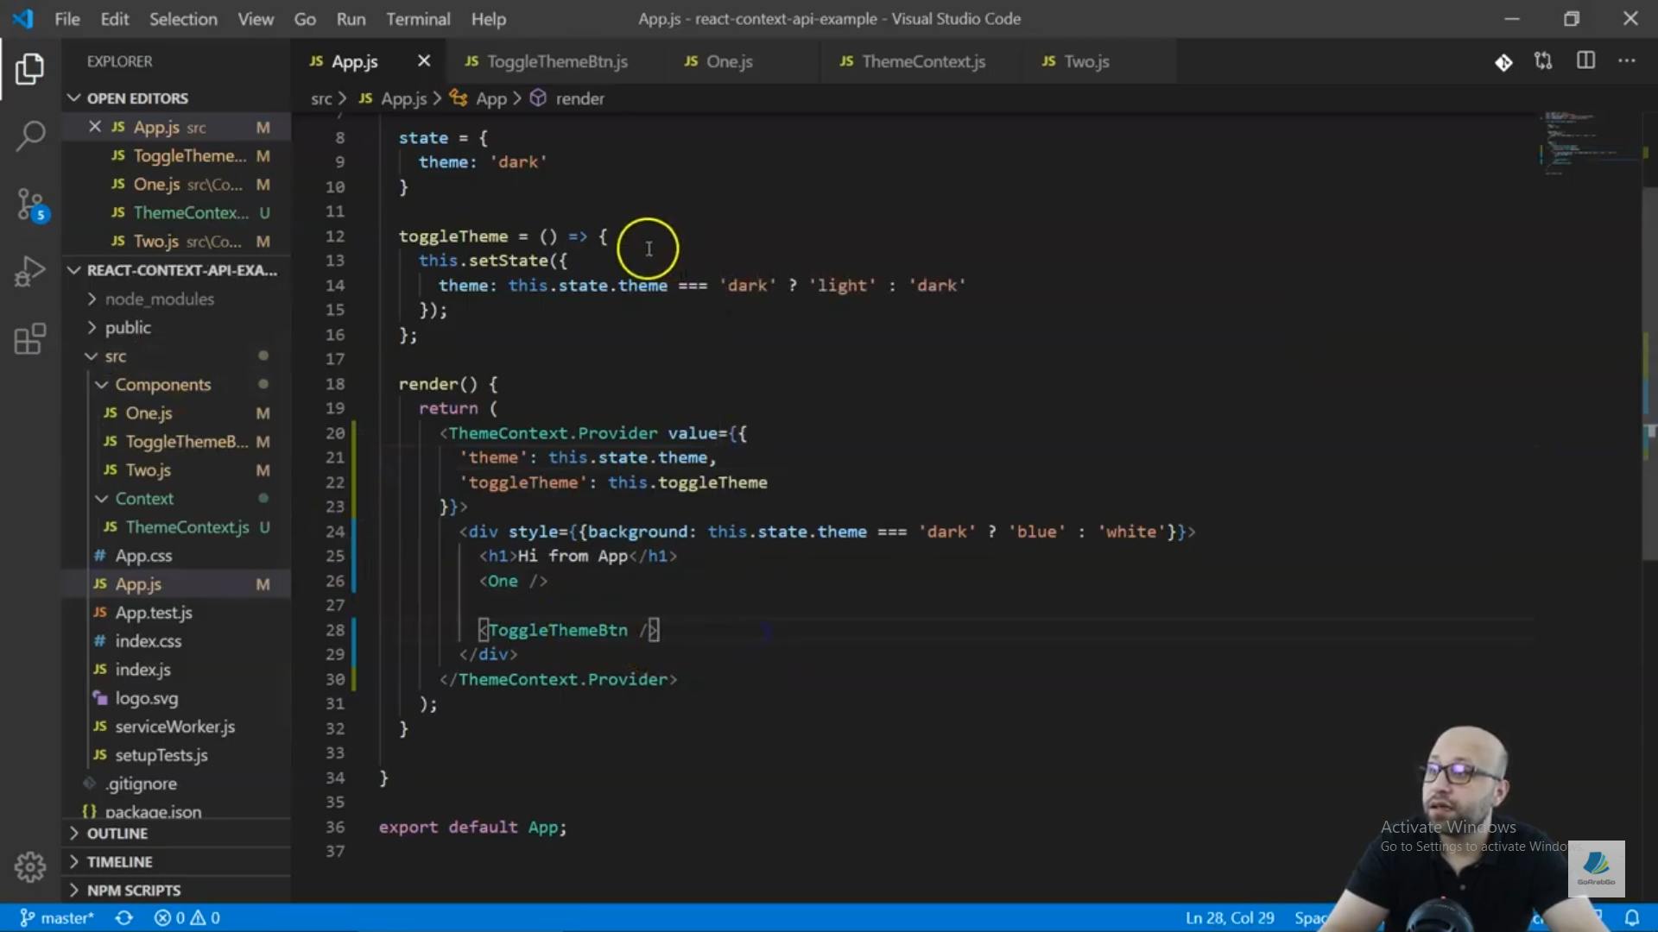Click the Run menu in menu bar
The height and width of the screenshot is (932, 1658).
[x=351, y=19]
